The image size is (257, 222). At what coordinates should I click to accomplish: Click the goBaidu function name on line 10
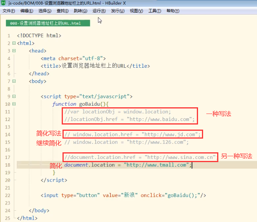point(89,104)
